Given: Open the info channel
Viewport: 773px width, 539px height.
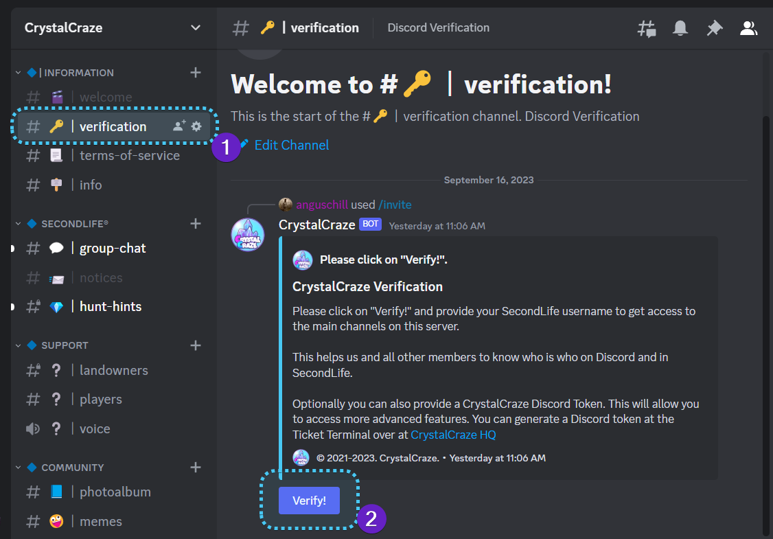Looking at the screenshot, I should (113, 185).
